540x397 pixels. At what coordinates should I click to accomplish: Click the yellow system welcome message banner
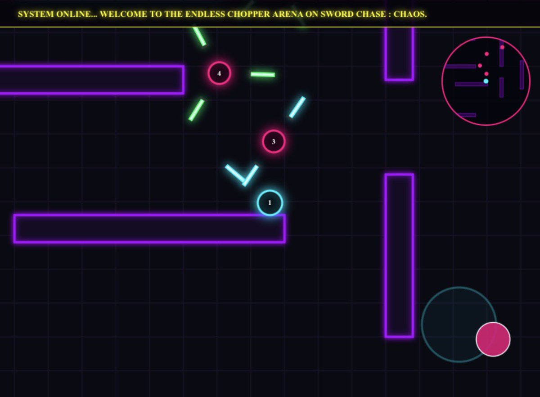tap(222, 14)
